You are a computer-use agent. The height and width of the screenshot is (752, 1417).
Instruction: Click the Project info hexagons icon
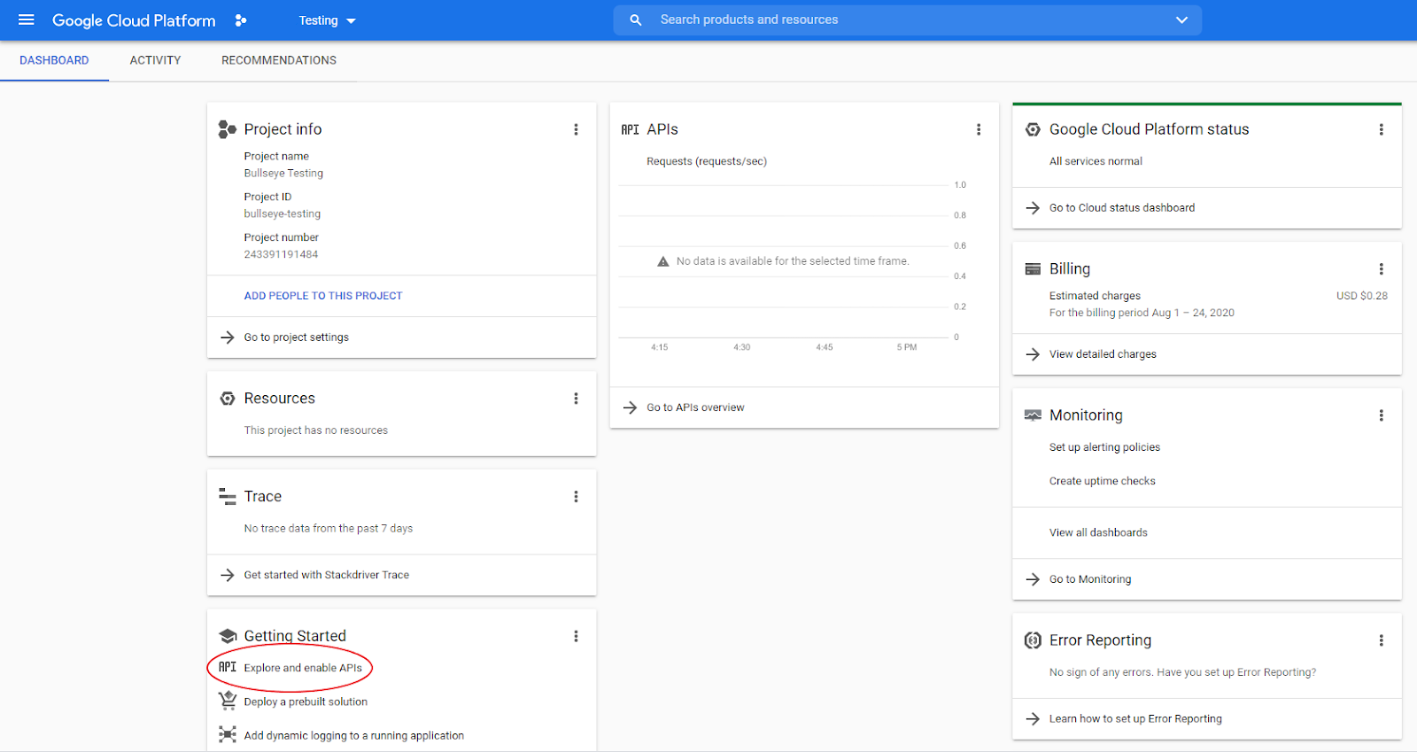[228, 129]
